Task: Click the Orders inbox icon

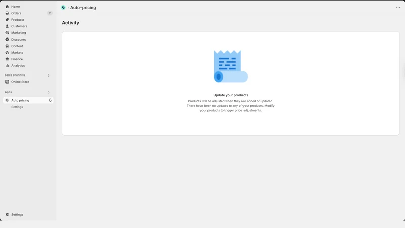Action: pos(7,13)
